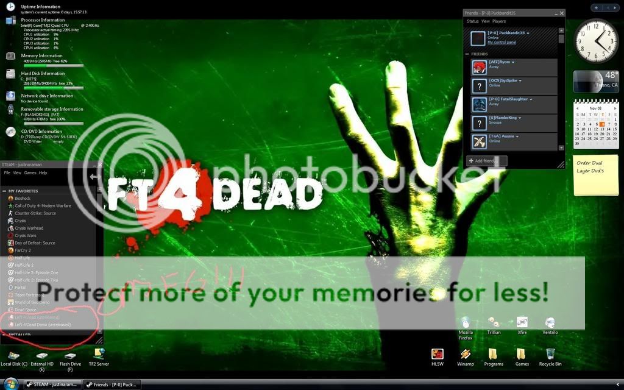
Task: Click the Removable storage usage bar
Action: [x=53, y=123]
